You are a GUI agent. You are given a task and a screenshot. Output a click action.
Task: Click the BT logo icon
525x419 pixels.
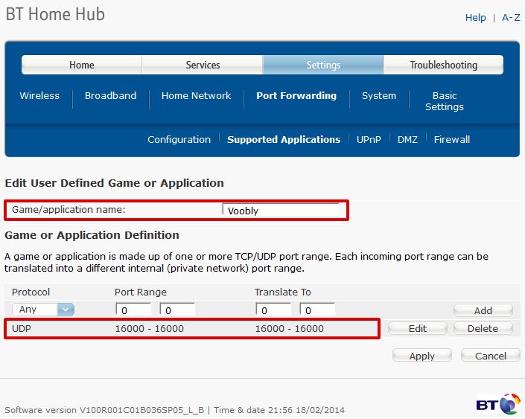tap(498, 404)
